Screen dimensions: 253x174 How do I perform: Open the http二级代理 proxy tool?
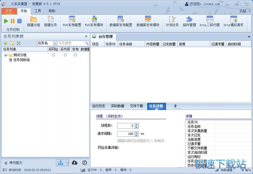point(209,21)
